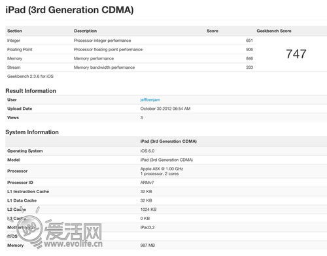This screenshot has width=327, height=256.
Task: Click 'Geekbench 2.3.6 for iOS' footer text
Action: 30,76
